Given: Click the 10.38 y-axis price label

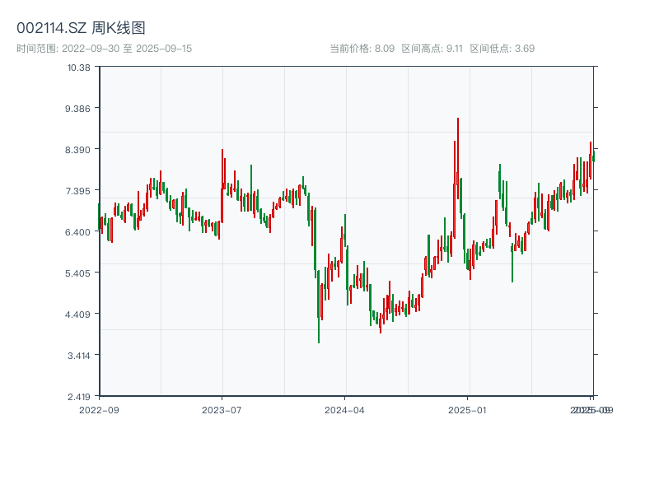Looking at the screenshot, I should point(79,68).
